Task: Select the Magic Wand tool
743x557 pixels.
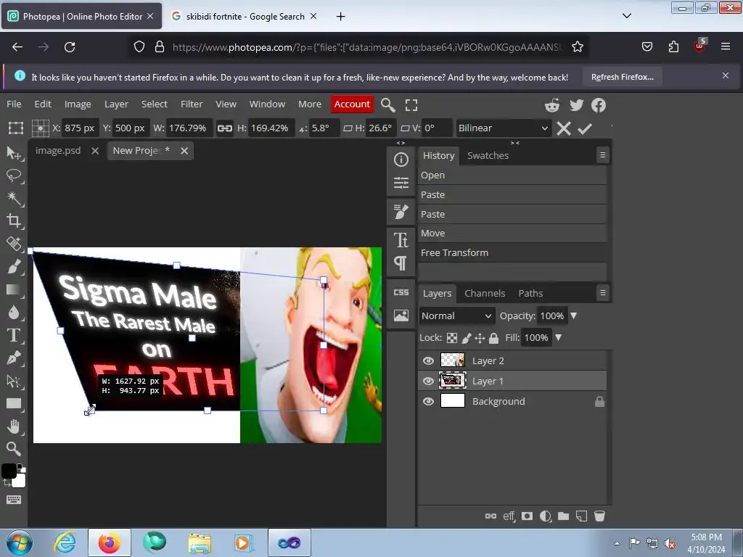Action: [14, 199]
